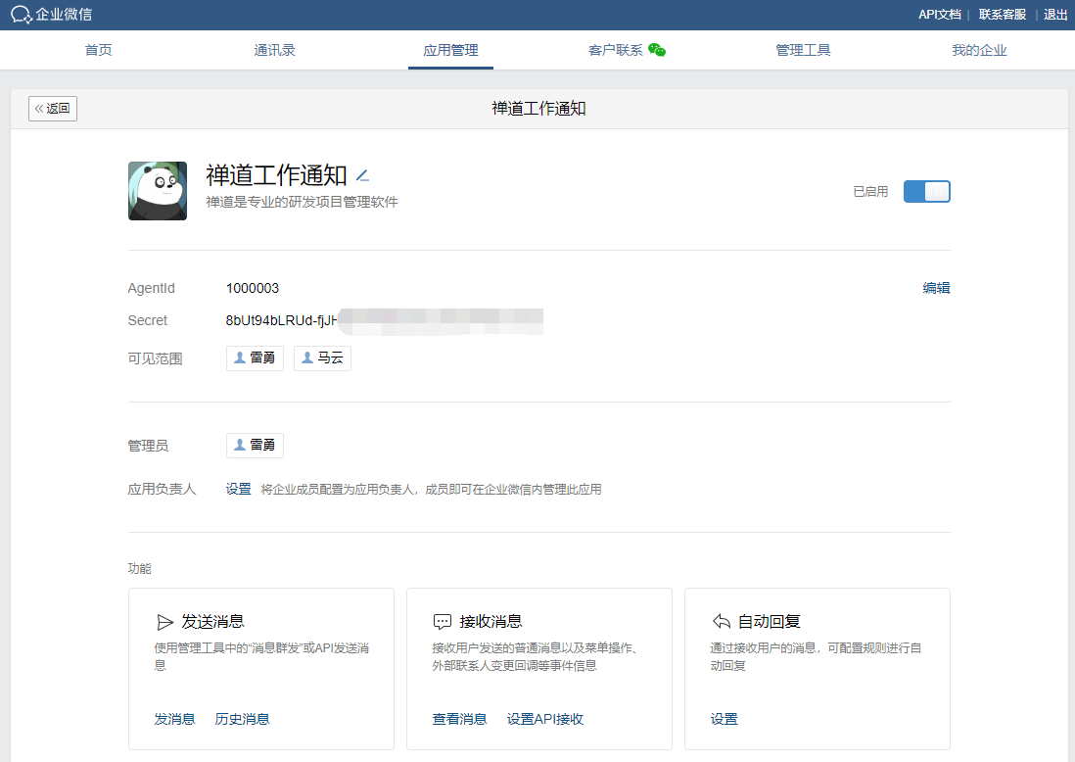Open 历史消息 link

click(242, 719)
